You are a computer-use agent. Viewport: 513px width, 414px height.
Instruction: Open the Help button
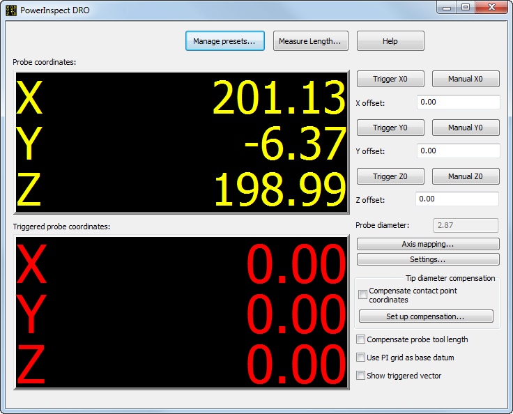point(390,41)
